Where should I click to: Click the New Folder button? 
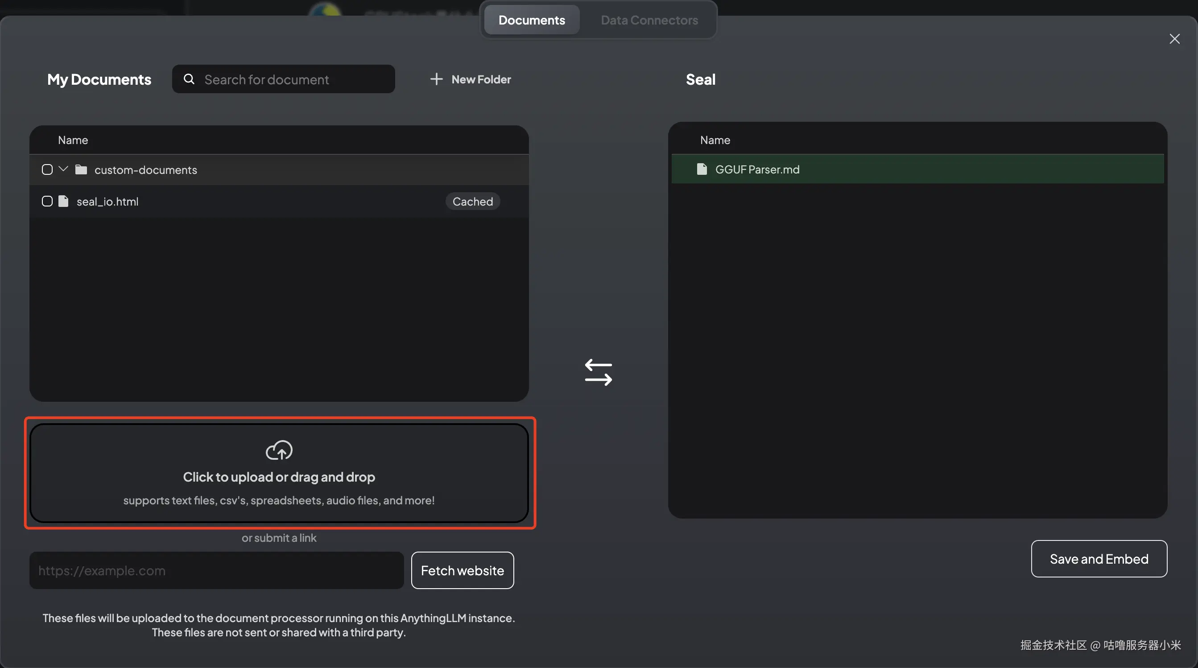[x=471, y=79]
